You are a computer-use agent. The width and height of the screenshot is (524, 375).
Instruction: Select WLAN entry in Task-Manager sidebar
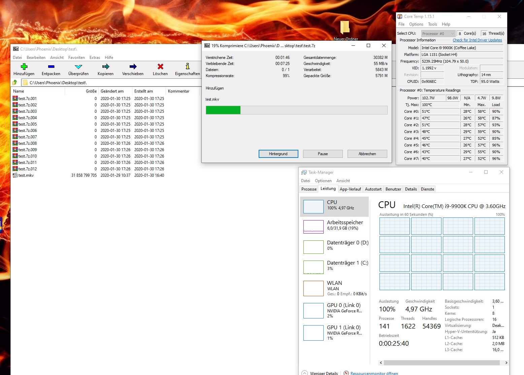tap(334, 288)
